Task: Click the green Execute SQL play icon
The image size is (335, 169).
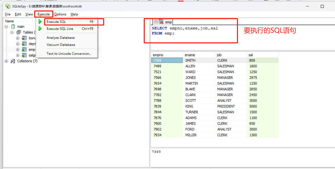Action: point(40,22)
